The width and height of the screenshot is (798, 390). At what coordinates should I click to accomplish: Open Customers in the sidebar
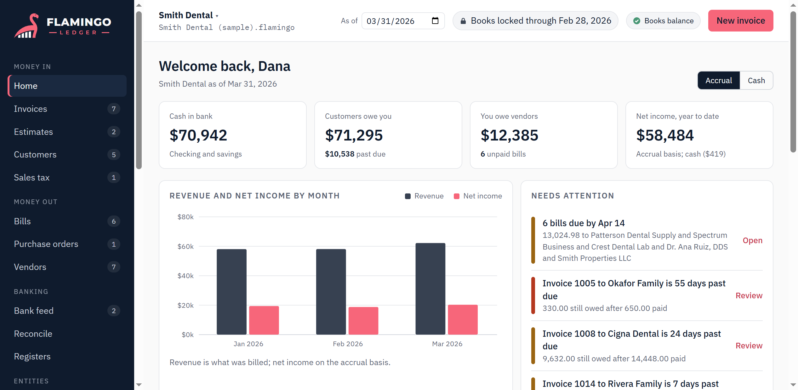coord(67,154)
